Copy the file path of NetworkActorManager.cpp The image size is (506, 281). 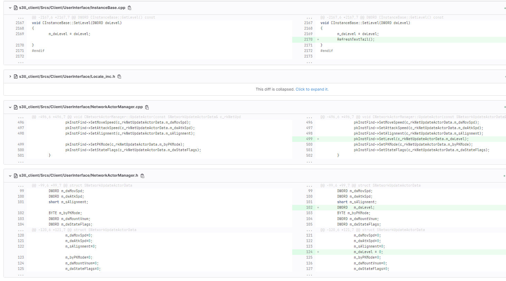(146, 107)
